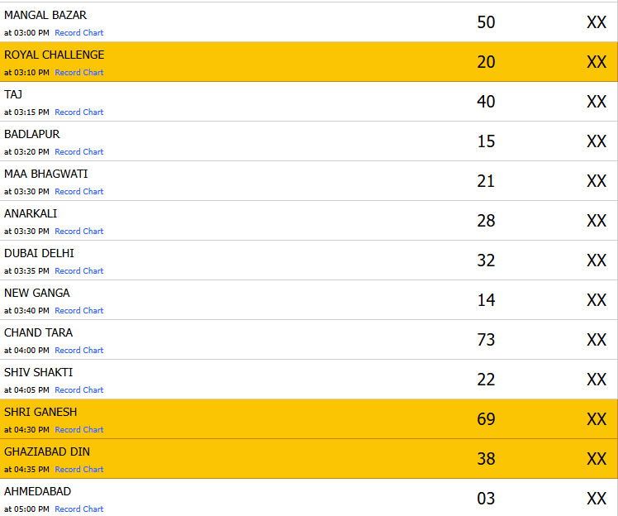The height and width of the screenshot is (516, 618).
Task: Click the SHRI GANESH result 69
Action: click(486, 419)
